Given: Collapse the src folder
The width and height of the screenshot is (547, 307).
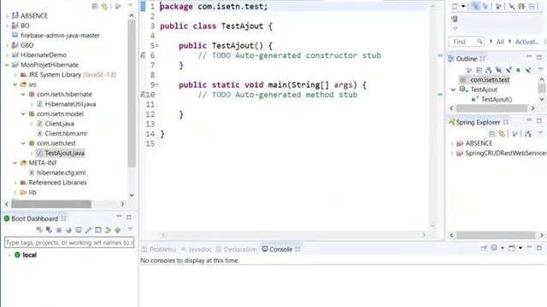Looking at the screenshot, I should [15, 84].
